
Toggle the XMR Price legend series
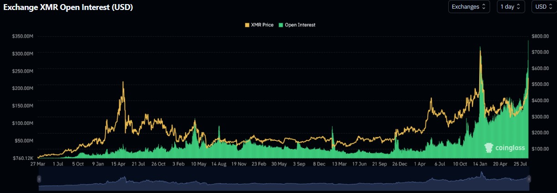point(259,25)
